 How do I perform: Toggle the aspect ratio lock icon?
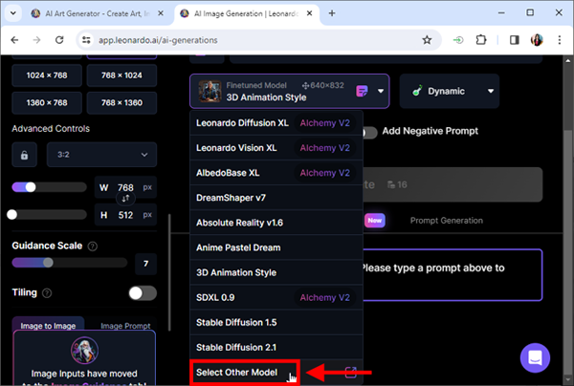tap(25, 155)
